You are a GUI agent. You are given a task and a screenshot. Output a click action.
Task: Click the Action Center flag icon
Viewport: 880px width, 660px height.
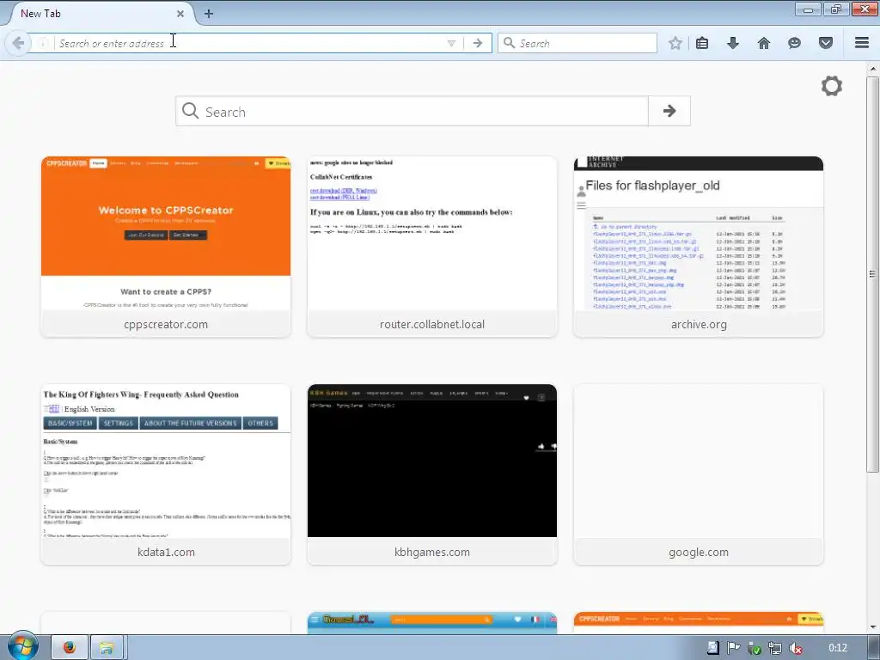click(733, 648)
